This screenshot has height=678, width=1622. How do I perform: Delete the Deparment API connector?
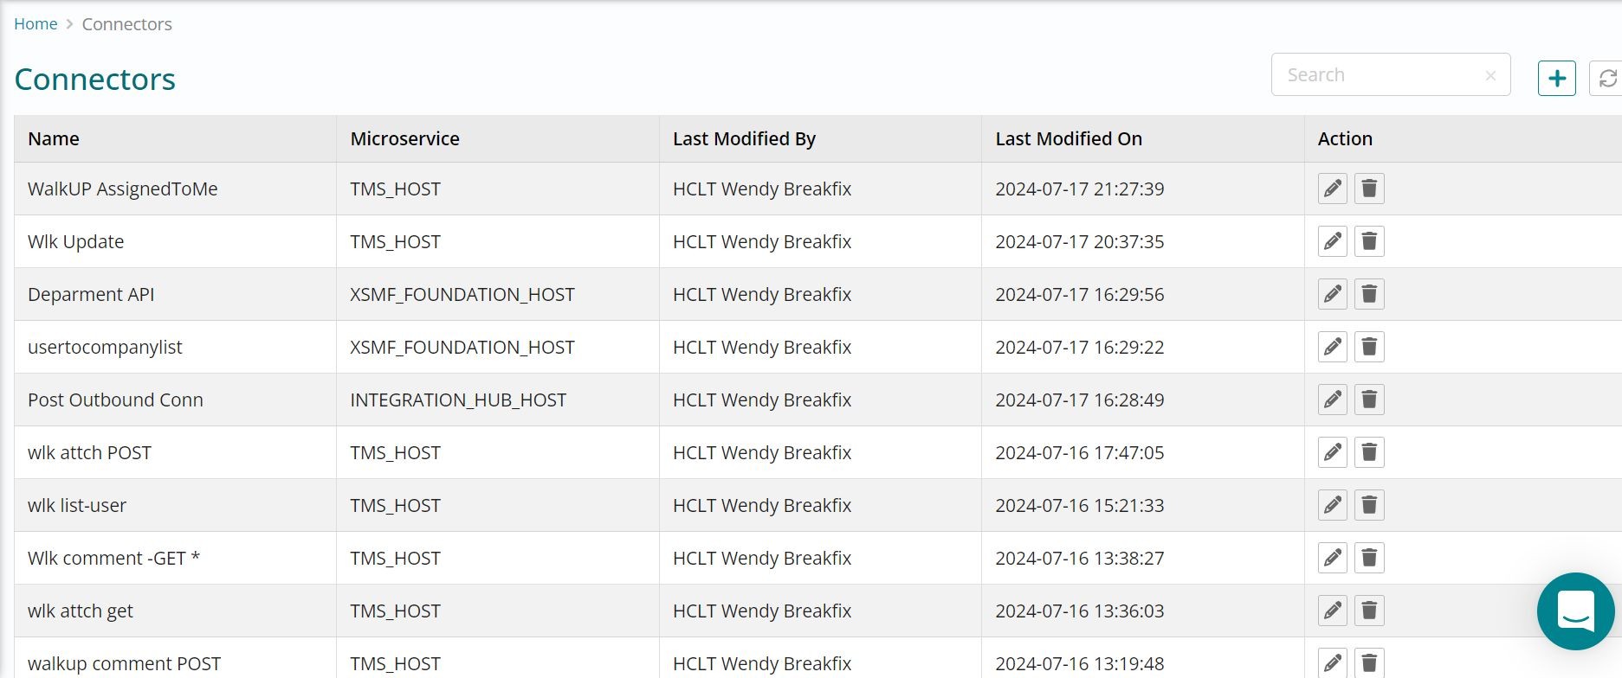[x=1369, y=294]
